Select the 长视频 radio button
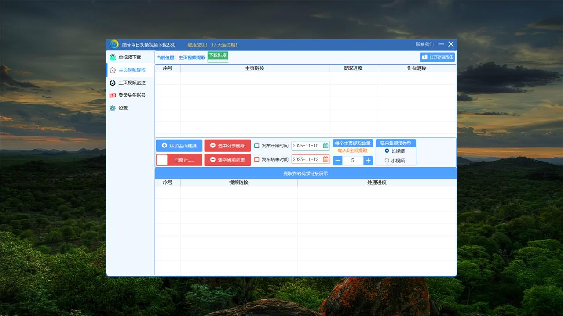This screenshot has width=563, height=316. pos(387,151)
